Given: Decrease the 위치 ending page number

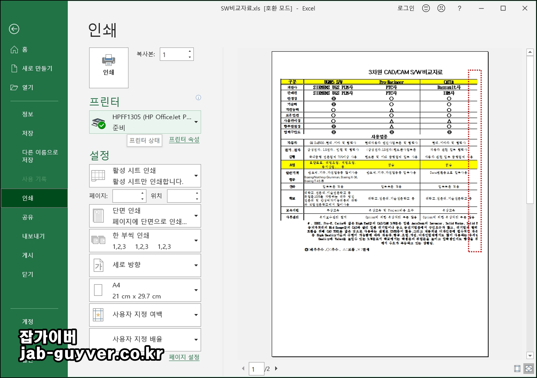Looking at the screenshot, I should tap(197, 199).
